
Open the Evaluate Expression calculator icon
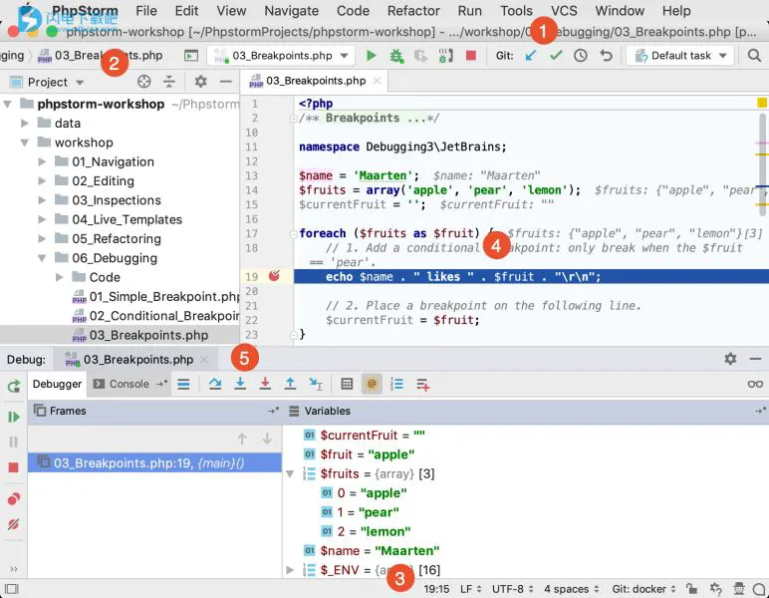pos(347,384)
